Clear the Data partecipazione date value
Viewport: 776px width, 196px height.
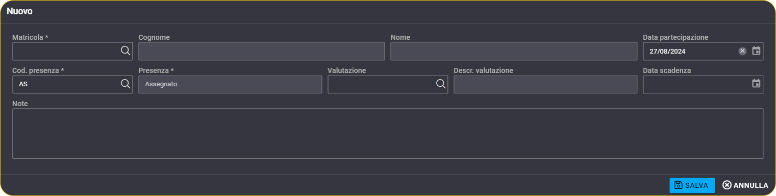(742, 51)
